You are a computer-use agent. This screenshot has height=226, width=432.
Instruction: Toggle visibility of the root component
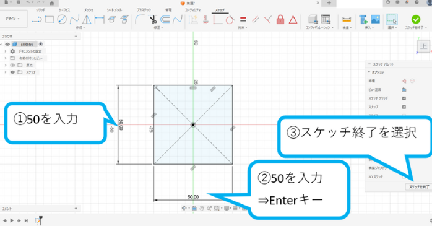[7, 44]
